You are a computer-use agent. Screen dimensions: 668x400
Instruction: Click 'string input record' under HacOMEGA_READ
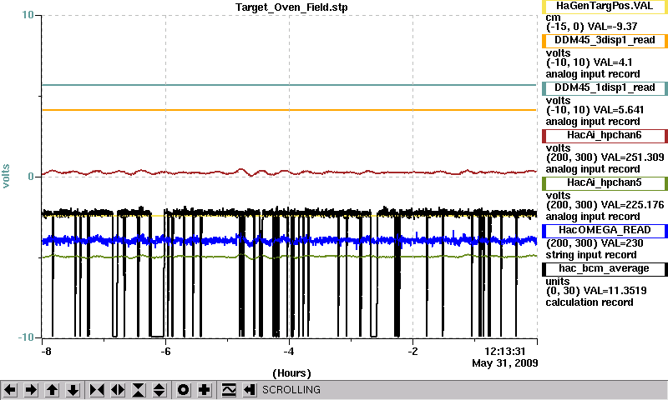591,255
